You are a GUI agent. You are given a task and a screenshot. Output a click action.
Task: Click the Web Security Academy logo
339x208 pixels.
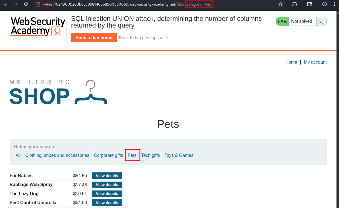coord(38,26)
